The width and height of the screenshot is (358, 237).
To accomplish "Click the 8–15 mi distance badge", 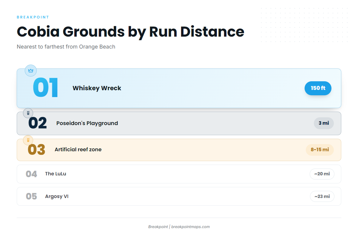I will click(320, 150).
